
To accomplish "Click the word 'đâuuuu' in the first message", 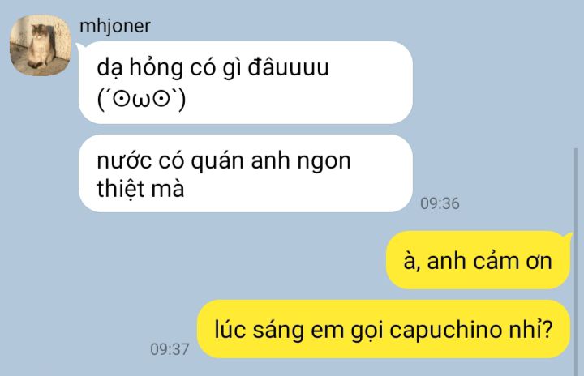I will (288, 68).
